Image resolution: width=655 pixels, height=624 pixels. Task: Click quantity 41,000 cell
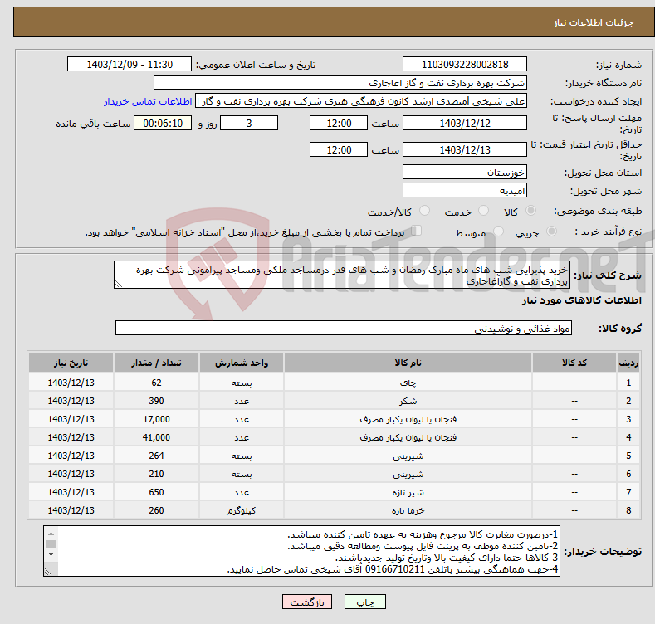tap(156, 437)
